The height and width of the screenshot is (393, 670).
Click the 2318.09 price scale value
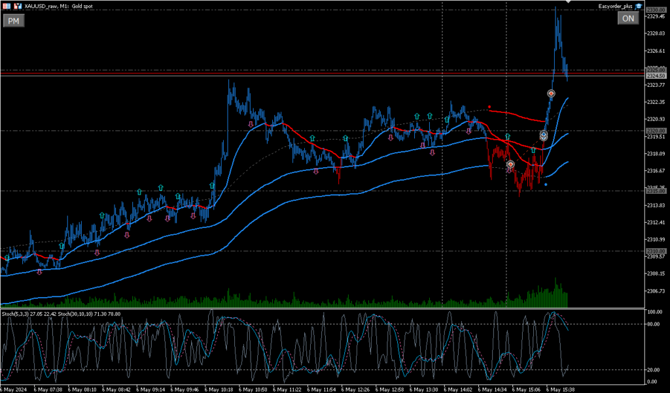(x=656, y=153)
